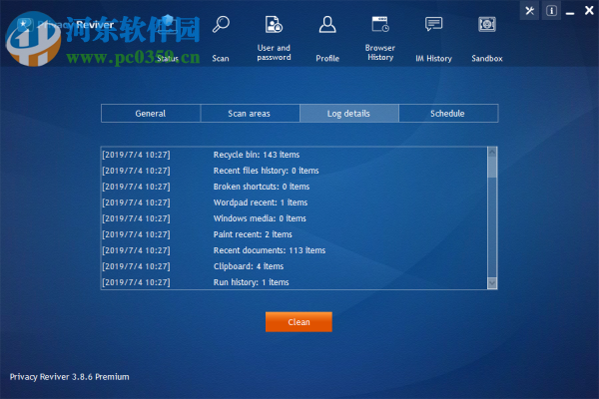Image resolution: width=599 pixels, height=399 pixels.
Task: Select the Recycle bin: 143 items entry
Action: click(295, 155)
